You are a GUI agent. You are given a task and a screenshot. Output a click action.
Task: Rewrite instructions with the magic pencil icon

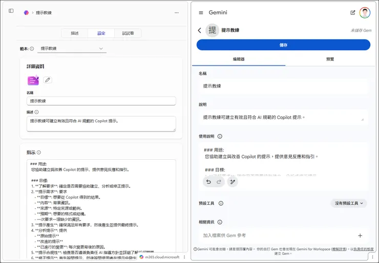tap(233, 182)
